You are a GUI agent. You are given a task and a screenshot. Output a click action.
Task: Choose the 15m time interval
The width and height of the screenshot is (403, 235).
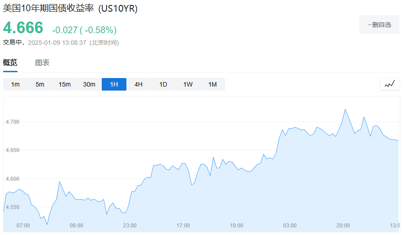65,84
